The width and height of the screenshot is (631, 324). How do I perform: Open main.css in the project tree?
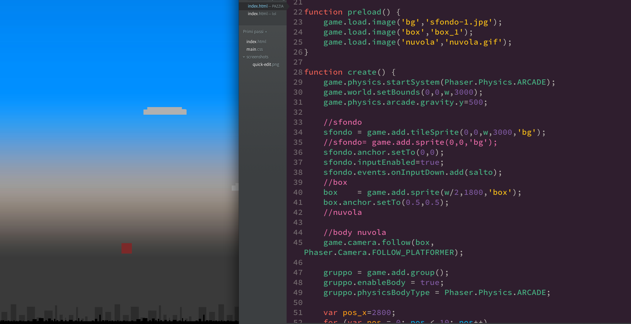click(x=254, y=49)
